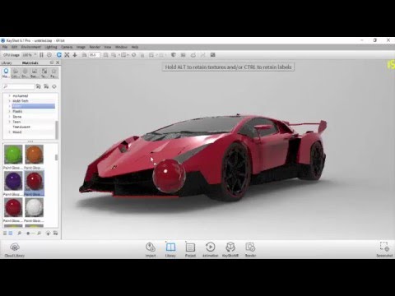
Task: Expand the Mold-Tech folder
Action: [x=10, y=101]
